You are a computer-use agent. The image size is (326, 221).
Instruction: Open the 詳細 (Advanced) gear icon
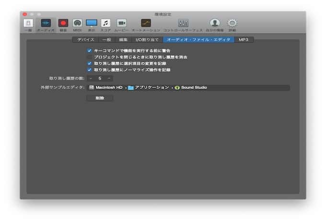[x=232, y=24]
